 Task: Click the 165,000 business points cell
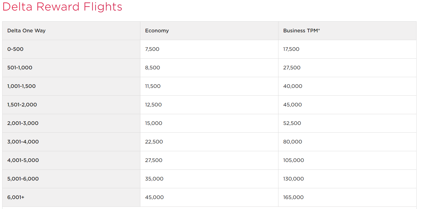(347, 197)
